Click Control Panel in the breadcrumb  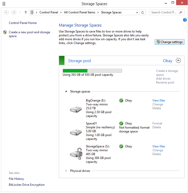[49, 12]
